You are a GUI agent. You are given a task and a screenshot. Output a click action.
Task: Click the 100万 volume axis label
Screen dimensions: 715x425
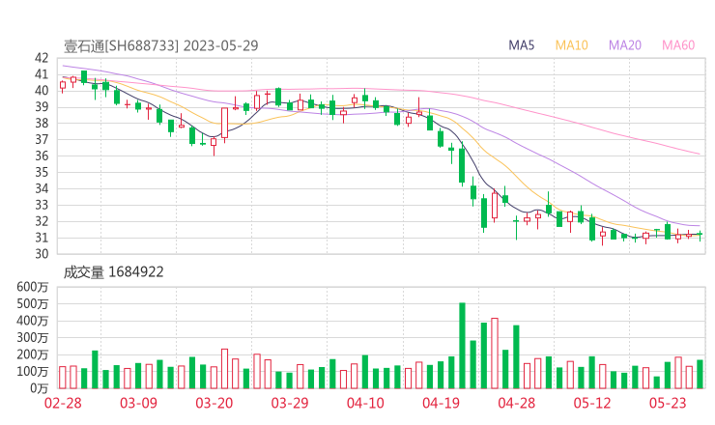pyautogui.click(x=33, y=372)
